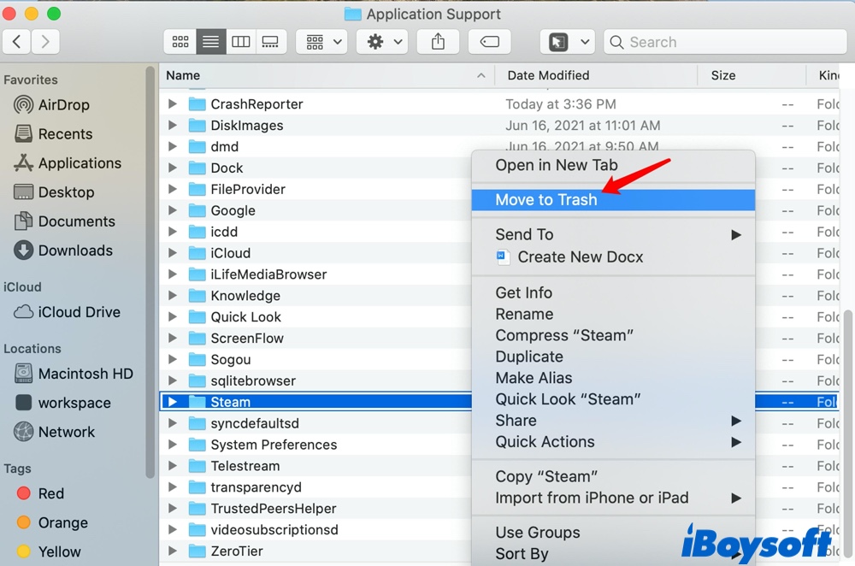Choose Rename from context menu
The height and width of the screenshot is (566, 855).
click(x=613, y=314)
